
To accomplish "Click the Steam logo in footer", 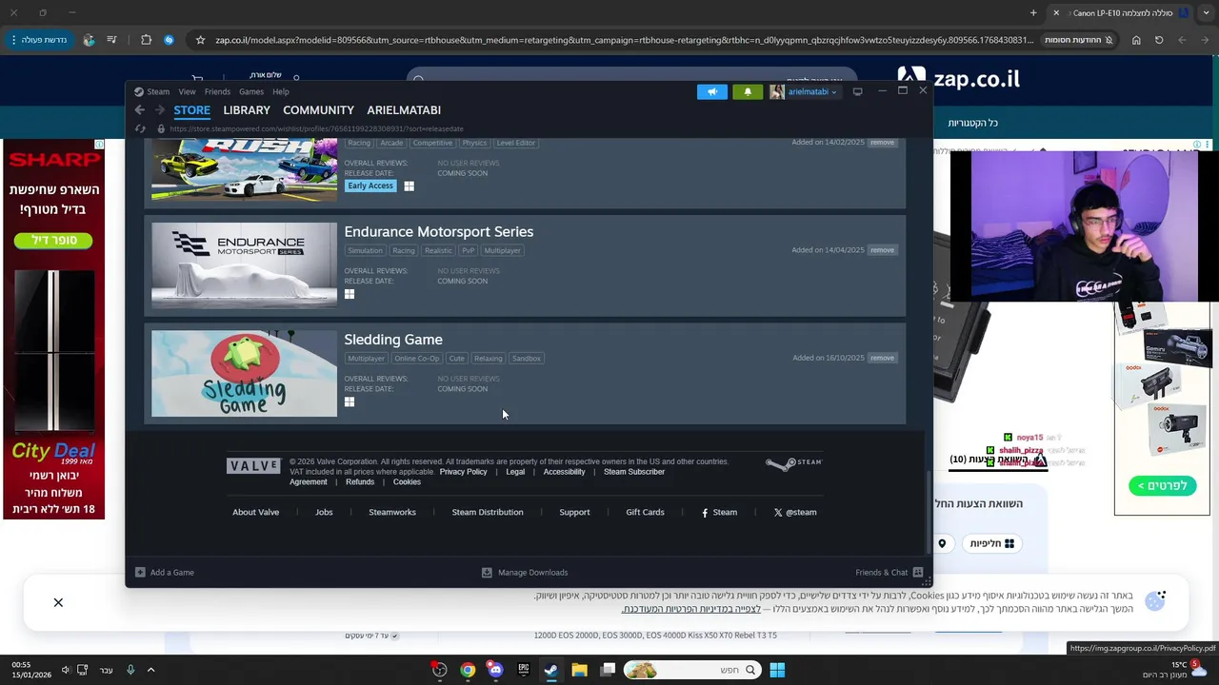I will 793,463.
